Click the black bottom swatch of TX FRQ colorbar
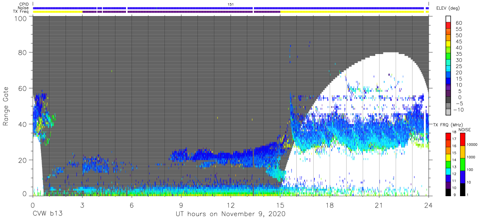 coord(448,192)
